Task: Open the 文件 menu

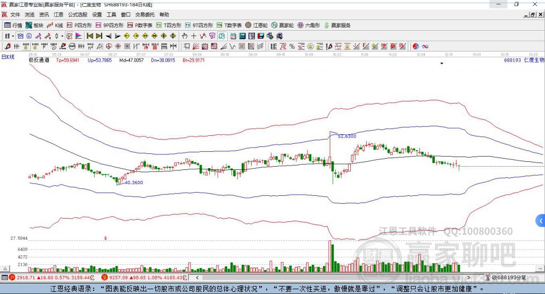Action: [x=15, y=14]
